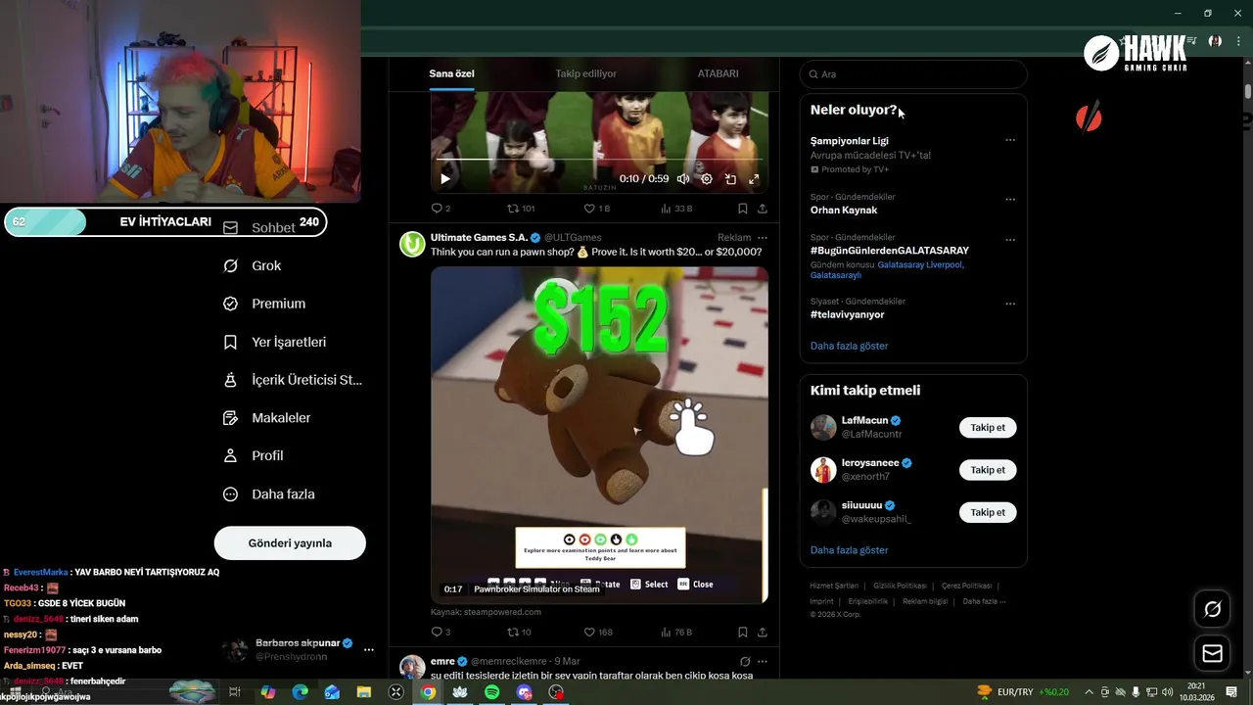Image resolution: width=1253 pixels, height=705 pixels.
Task: Open Makaleler in sidebar
Action: [x=267, y=418]
